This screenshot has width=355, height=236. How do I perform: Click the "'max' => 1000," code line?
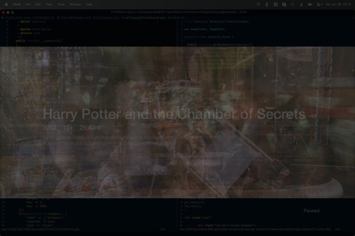coord(36,206)
